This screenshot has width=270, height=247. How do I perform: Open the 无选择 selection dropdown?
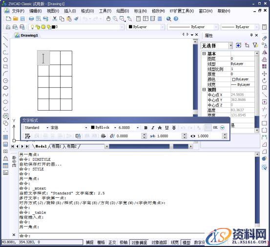point(231,46)
